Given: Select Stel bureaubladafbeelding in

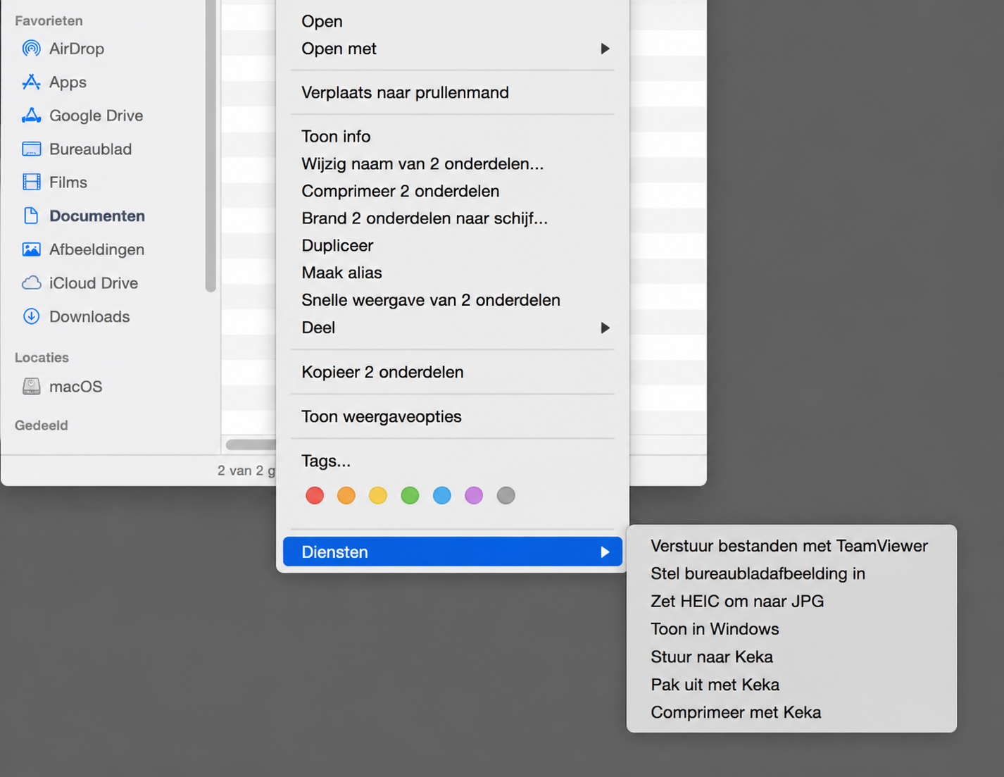Looking at the screenshot, I should 791,573.
